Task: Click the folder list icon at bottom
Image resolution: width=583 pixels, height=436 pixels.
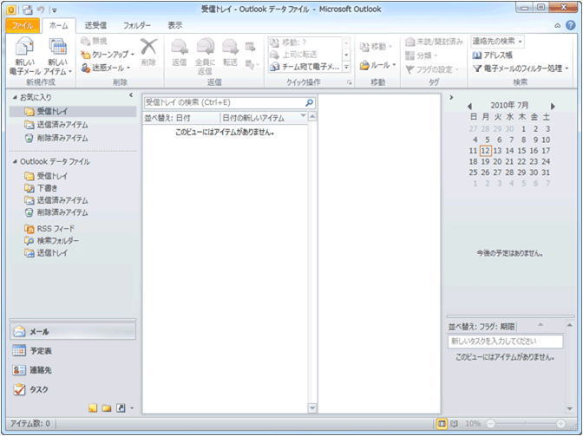Action: (x=107, y=408)
